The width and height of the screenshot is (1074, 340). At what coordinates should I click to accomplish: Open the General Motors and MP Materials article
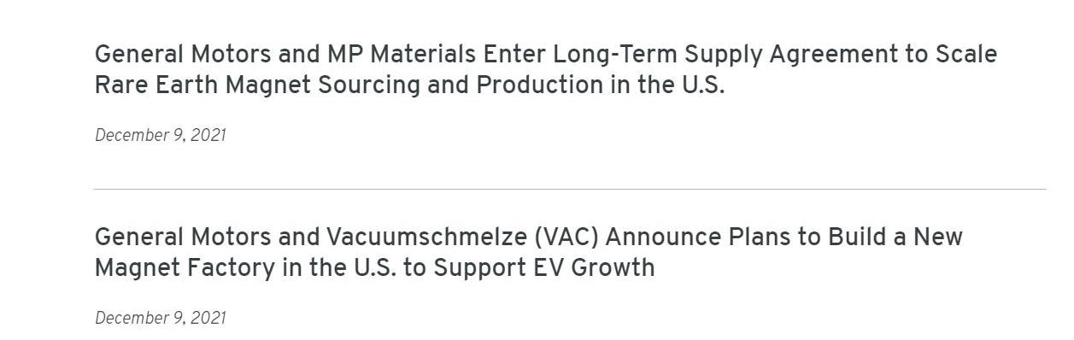545,69
